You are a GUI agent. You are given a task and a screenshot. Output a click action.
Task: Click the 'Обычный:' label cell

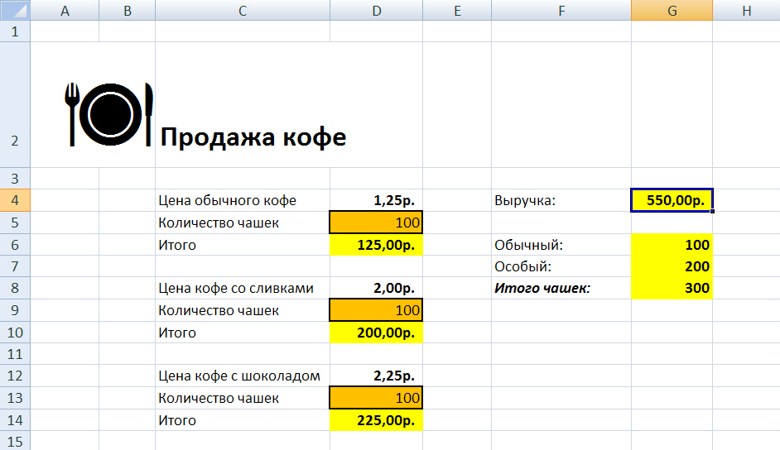coord(561,245)
